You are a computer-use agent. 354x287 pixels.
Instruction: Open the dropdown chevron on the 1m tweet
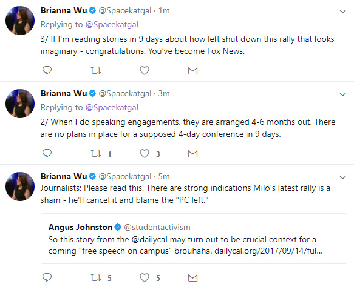pos(342,12)
